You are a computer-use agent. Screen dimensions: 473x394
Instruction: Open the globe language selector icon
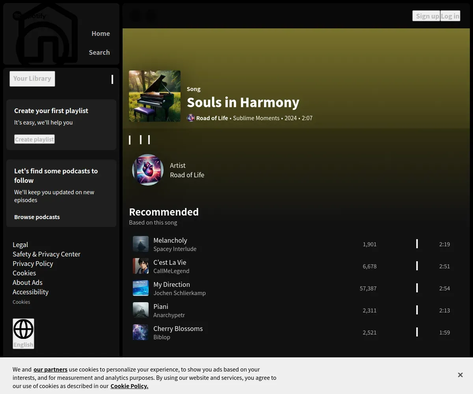[x=23, y=329]
